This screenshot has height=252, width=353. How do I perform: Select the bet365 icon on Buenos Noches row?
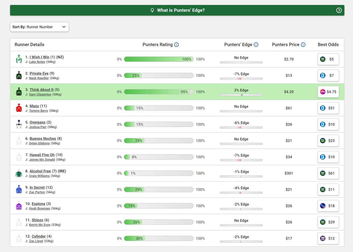coord(322,141)
